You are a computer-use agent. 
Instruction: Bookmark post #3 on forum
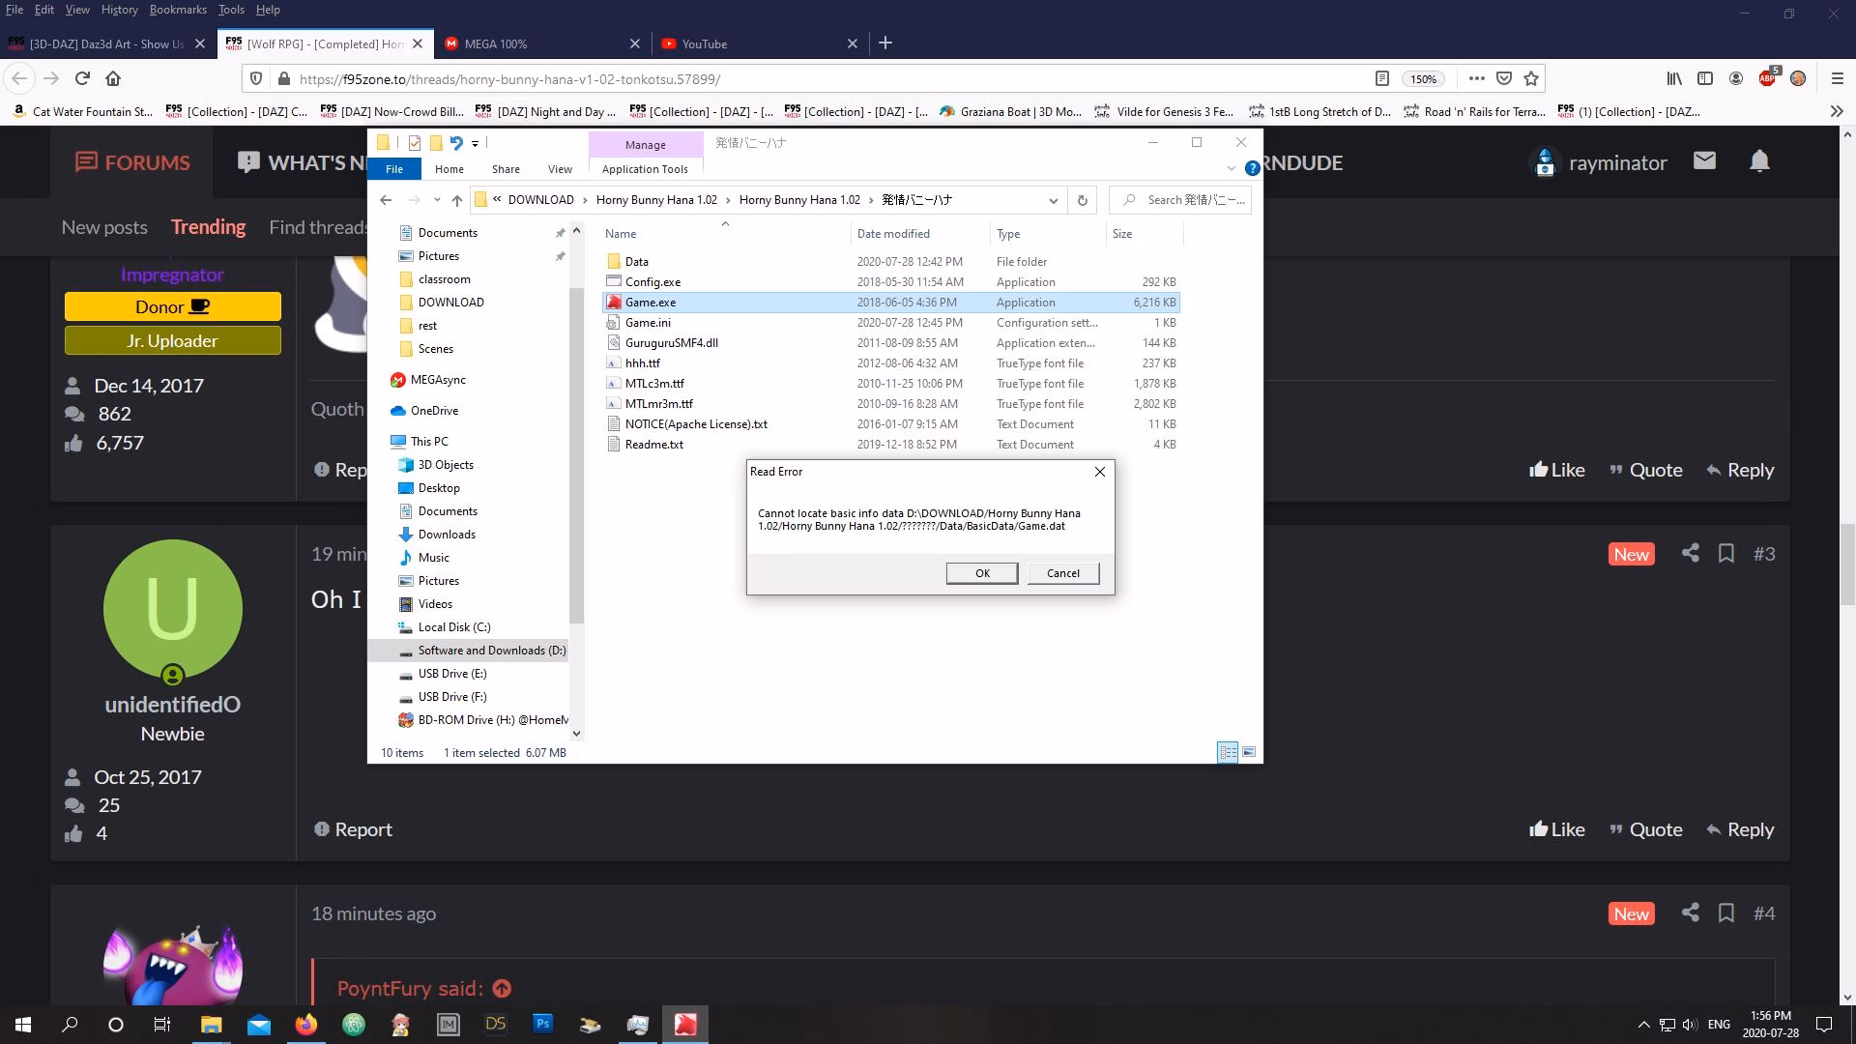pyautogui.click(x=1725, y=553)
